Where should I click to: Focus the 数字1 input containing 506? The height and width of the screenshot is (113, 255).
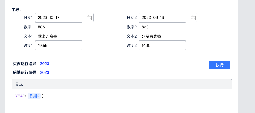58,27
